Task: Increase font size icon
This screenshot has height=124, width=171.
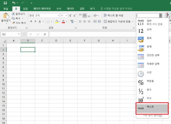Action: click(70, 16)
